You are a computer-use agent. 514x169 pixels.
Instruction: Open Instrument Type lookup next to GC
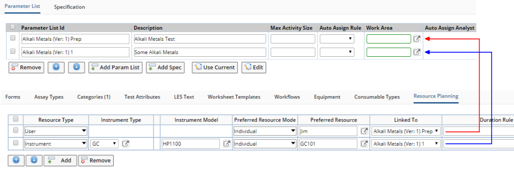[x=125, y=143]
